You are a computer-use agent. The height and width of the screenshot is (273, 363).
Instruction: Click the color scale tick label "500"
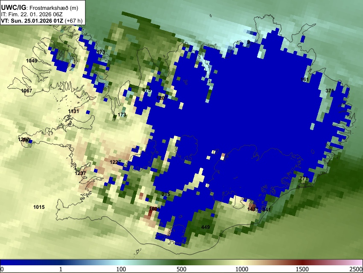tap(181, 269)
